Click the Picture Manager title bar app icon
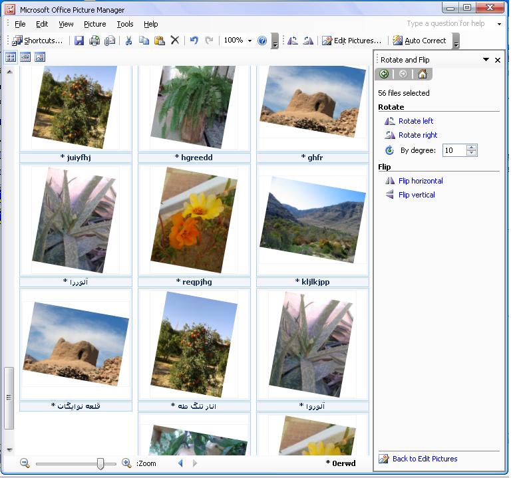Viewport: 523px width, 478px height. click(x=10, y=9)
